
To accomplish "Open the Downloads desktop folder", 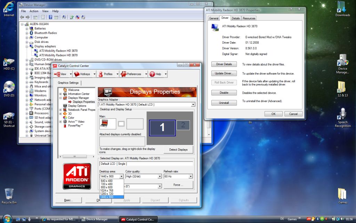I will coord(342,9).
